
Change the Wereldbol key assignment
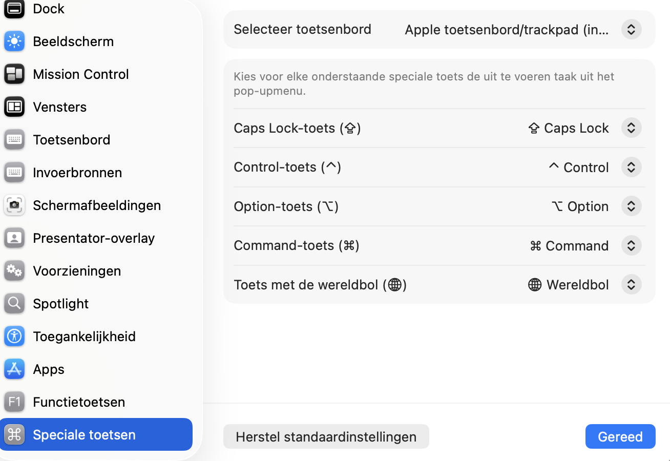click(x=631, y=285)
